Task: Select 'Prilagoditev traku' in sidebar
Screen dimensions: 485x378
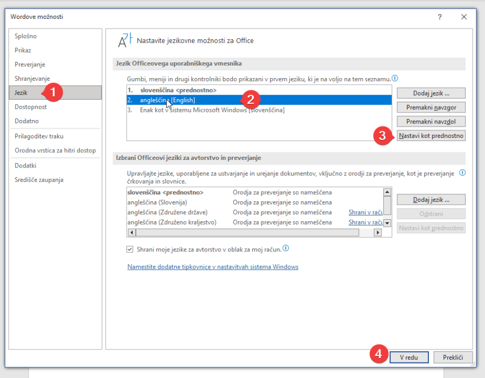Action: pos(38,136)
